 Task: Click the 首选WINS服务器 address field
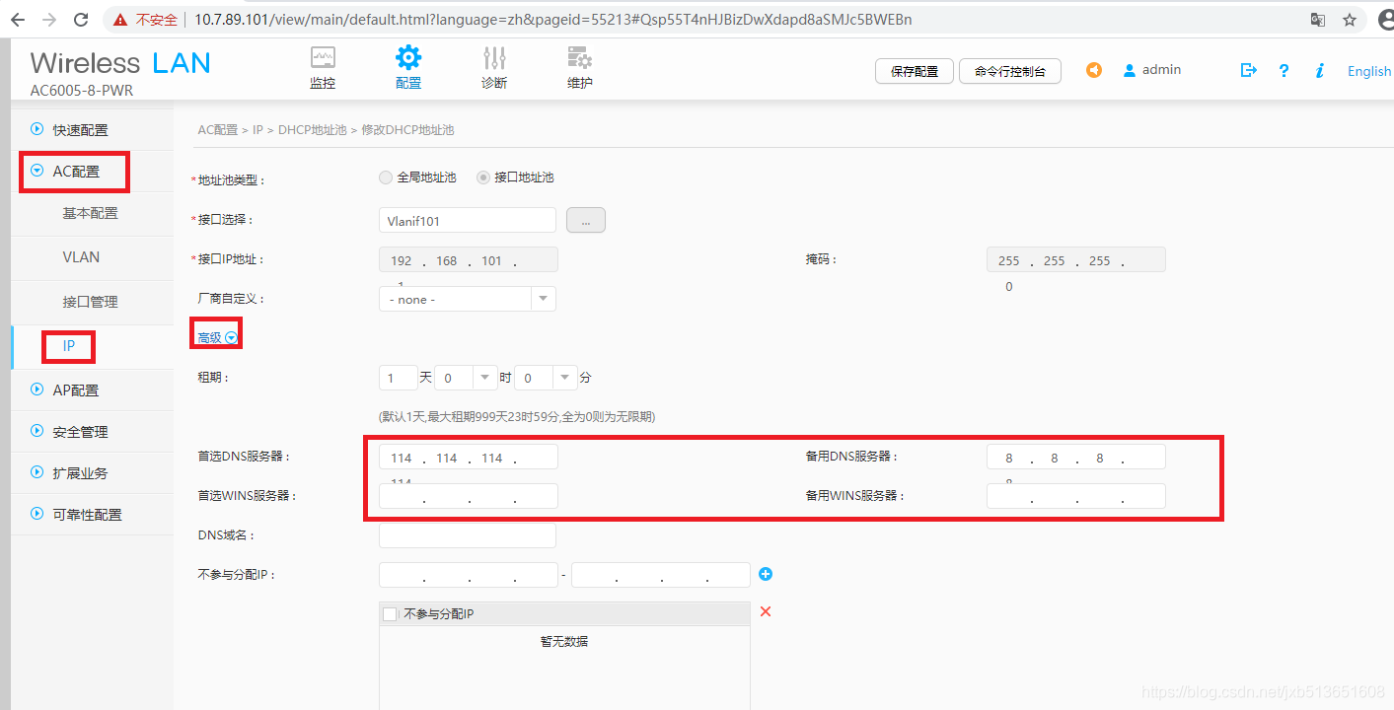(x=469, y=496)
